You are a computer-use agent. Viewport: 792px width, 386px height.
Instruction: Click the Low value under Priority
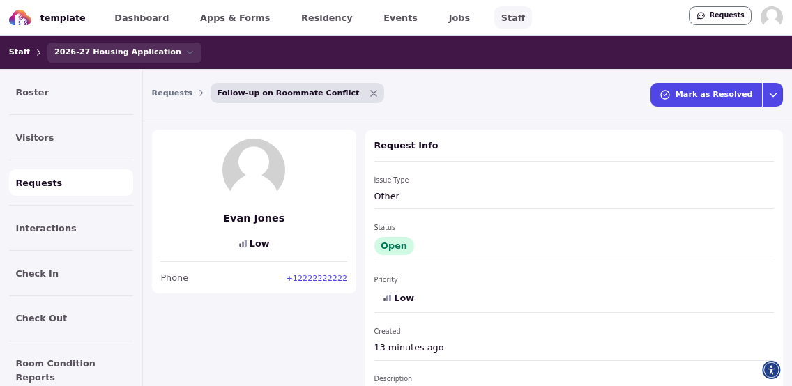click(x=399, y=298)
